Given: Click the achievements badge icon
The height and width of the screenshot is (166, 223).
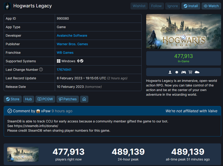Looking at the screenshot, I should point(177,72).
